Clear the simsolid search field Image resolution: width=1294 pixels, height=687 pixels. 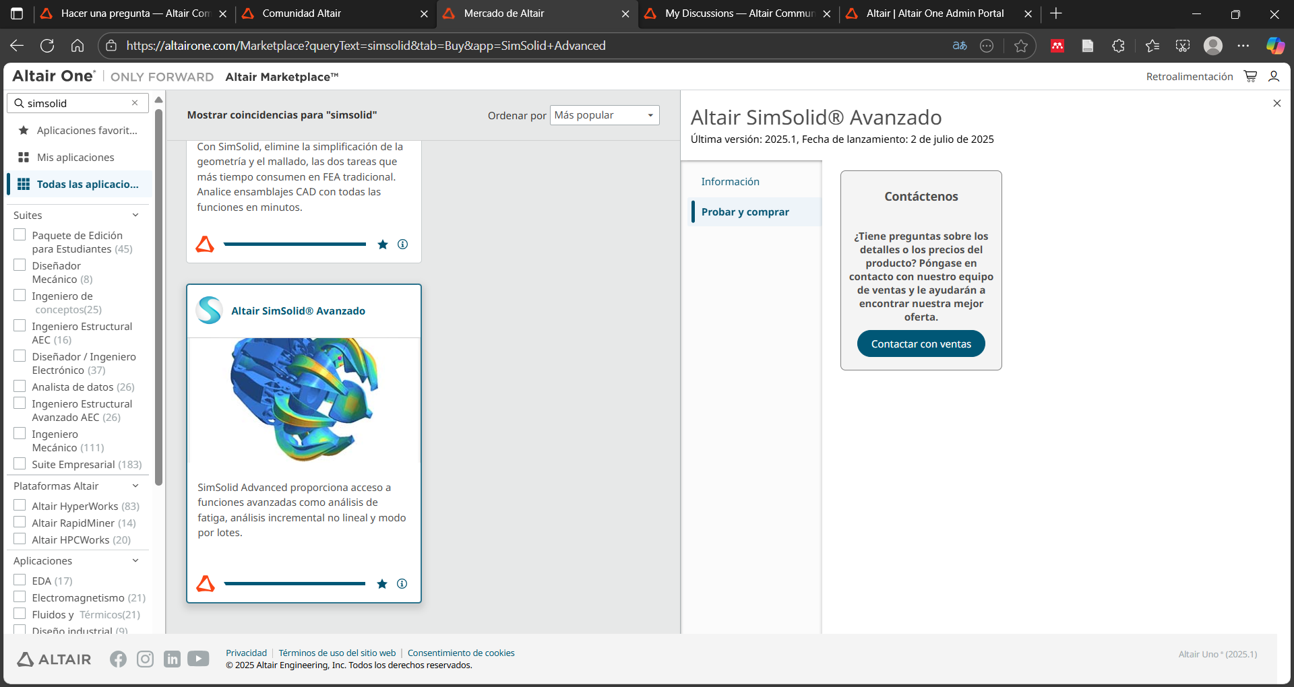coord(135,103)
